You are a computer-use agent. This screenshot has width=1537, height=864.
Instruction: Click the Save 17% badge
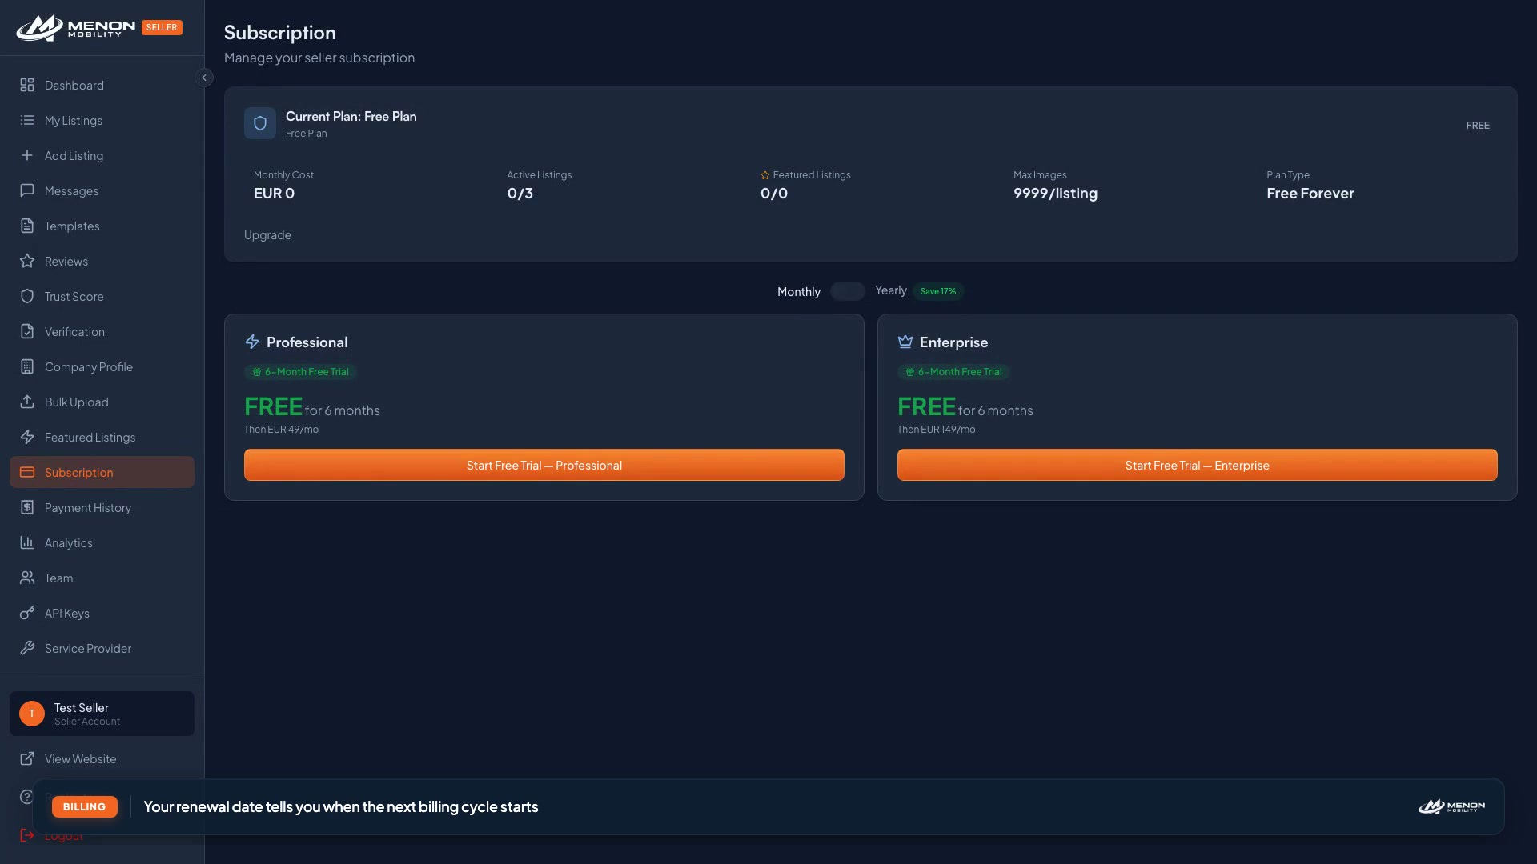(x=938, y=291)
